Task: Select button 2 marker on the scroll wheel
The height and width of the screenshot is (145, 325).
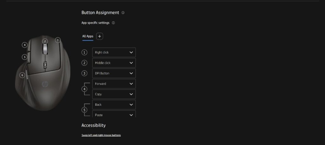Action: point(45,41)
